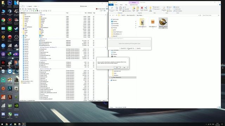Open Application Tools tab in Explorer
225x126 pixels.
point(134,5)
